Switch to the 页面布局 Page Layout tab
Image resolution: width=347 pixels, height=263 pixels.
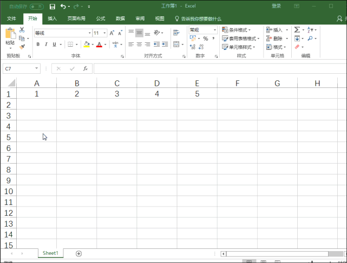coord(76,18)
